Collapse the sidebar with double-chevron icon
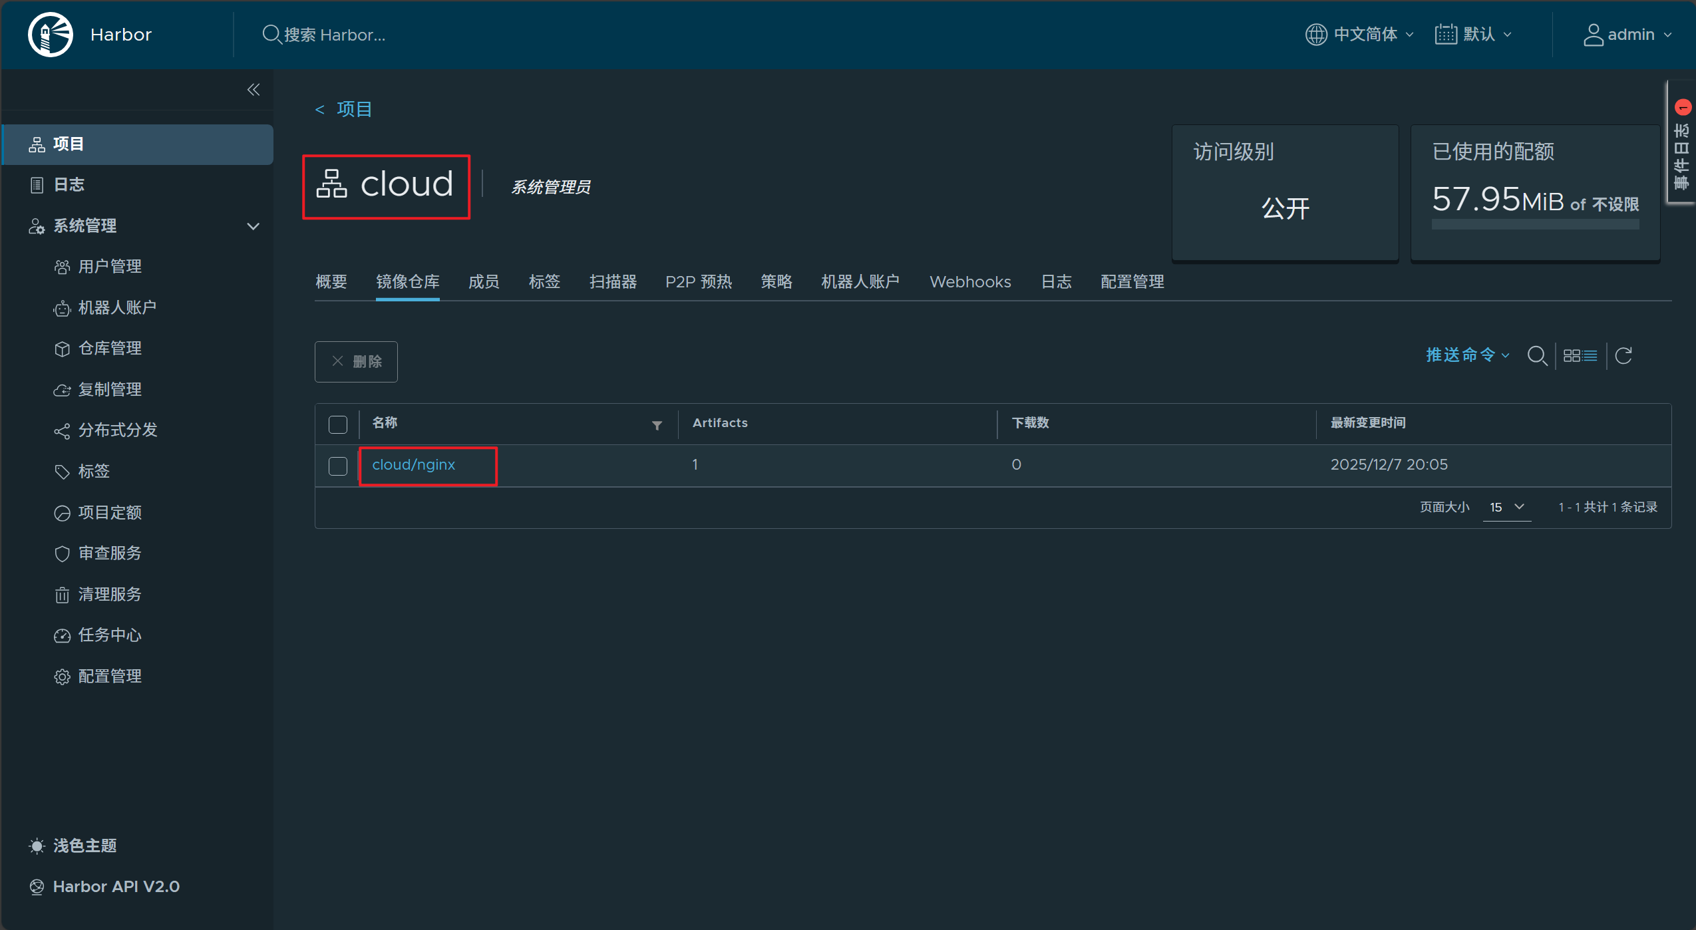Image resolution: width=1696 pixels, height=930 pixels. click(254, 90)
